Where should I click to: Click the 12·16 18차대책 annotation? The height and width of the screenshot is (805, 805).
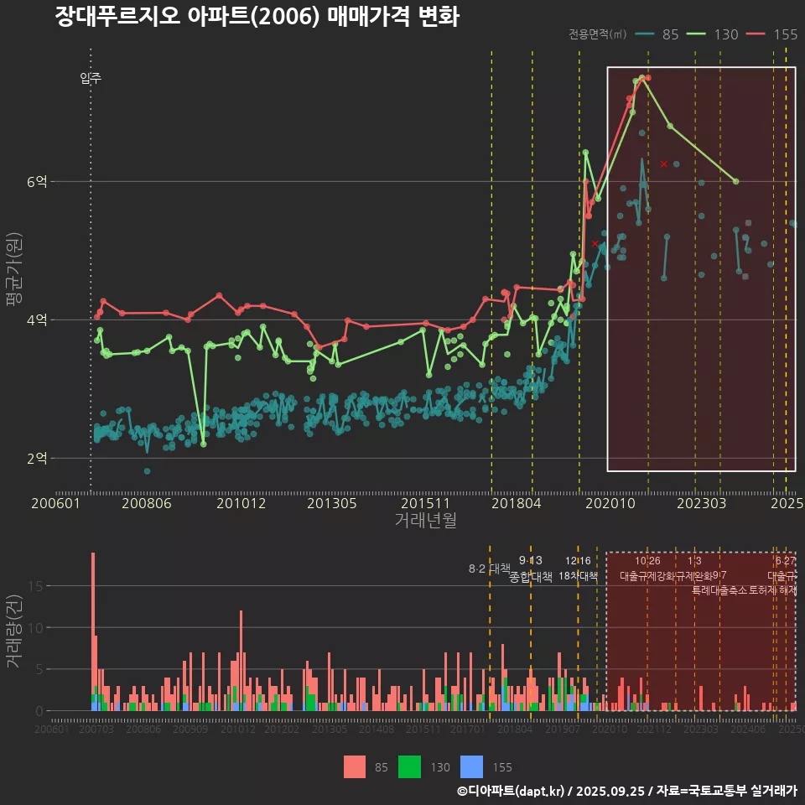pos(578,569)
